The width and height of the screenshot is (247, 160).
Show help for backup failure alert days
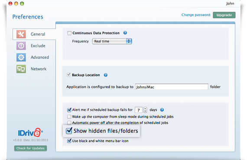click(x=162, y=110)
